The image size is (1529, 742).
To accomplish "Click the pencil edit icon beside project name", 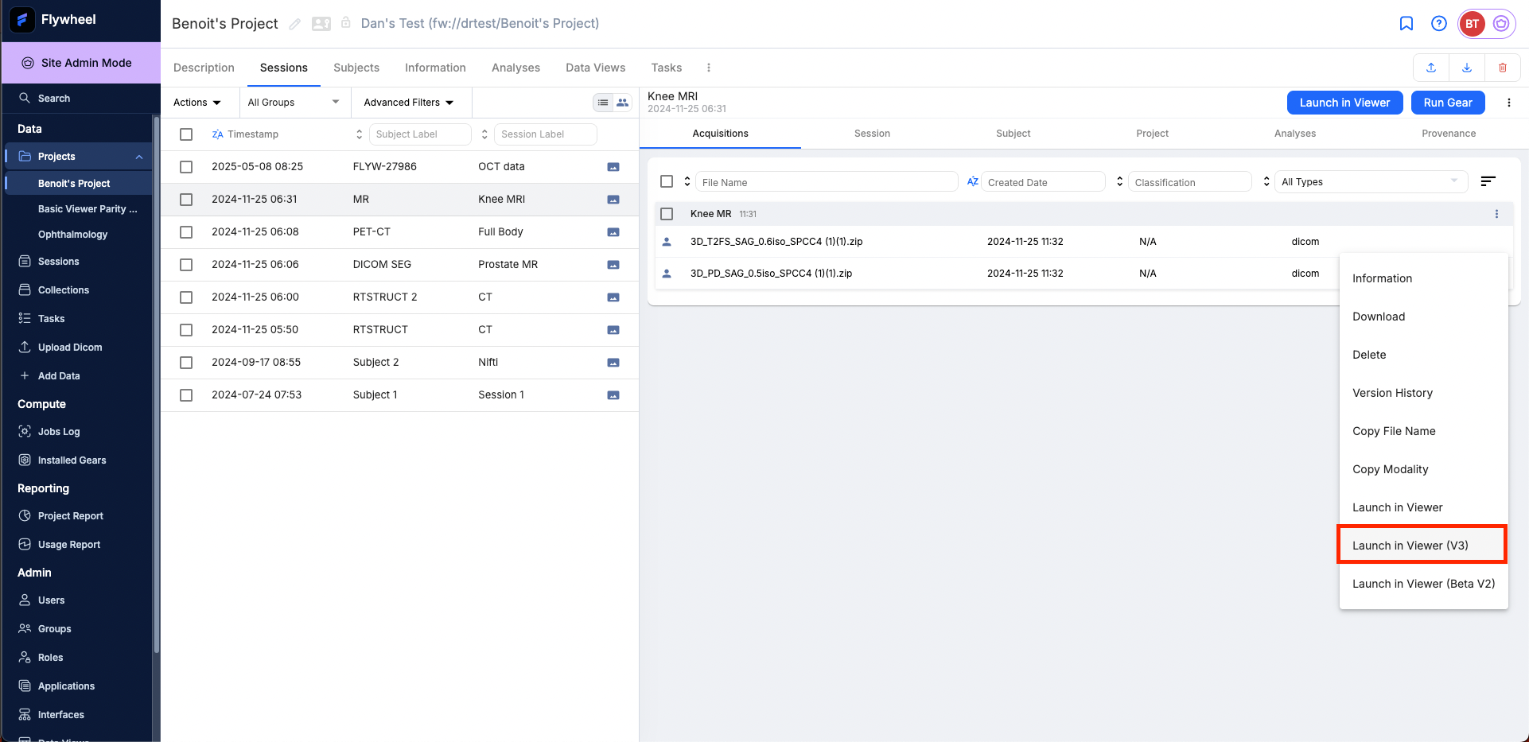I will [x=295, y=24].
